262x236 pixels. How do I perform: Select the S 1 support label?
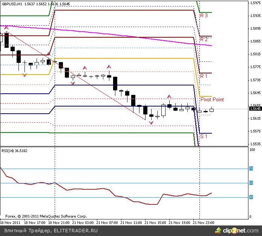point(204,136)
